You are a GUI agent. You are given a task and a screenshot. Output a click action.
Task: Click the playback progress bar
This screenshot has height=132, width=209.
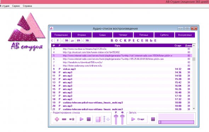point(176,122)
